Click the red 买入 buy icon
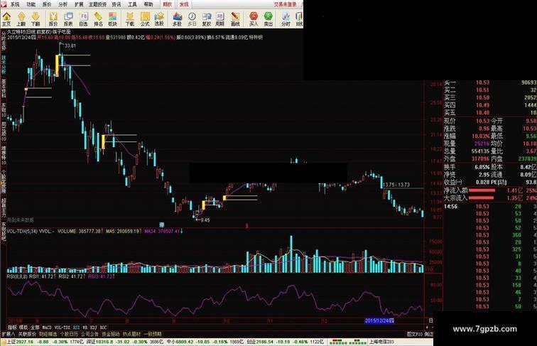The height and width of the screenshot is (346, 537). pyautogui.click(x=254, y=19)
